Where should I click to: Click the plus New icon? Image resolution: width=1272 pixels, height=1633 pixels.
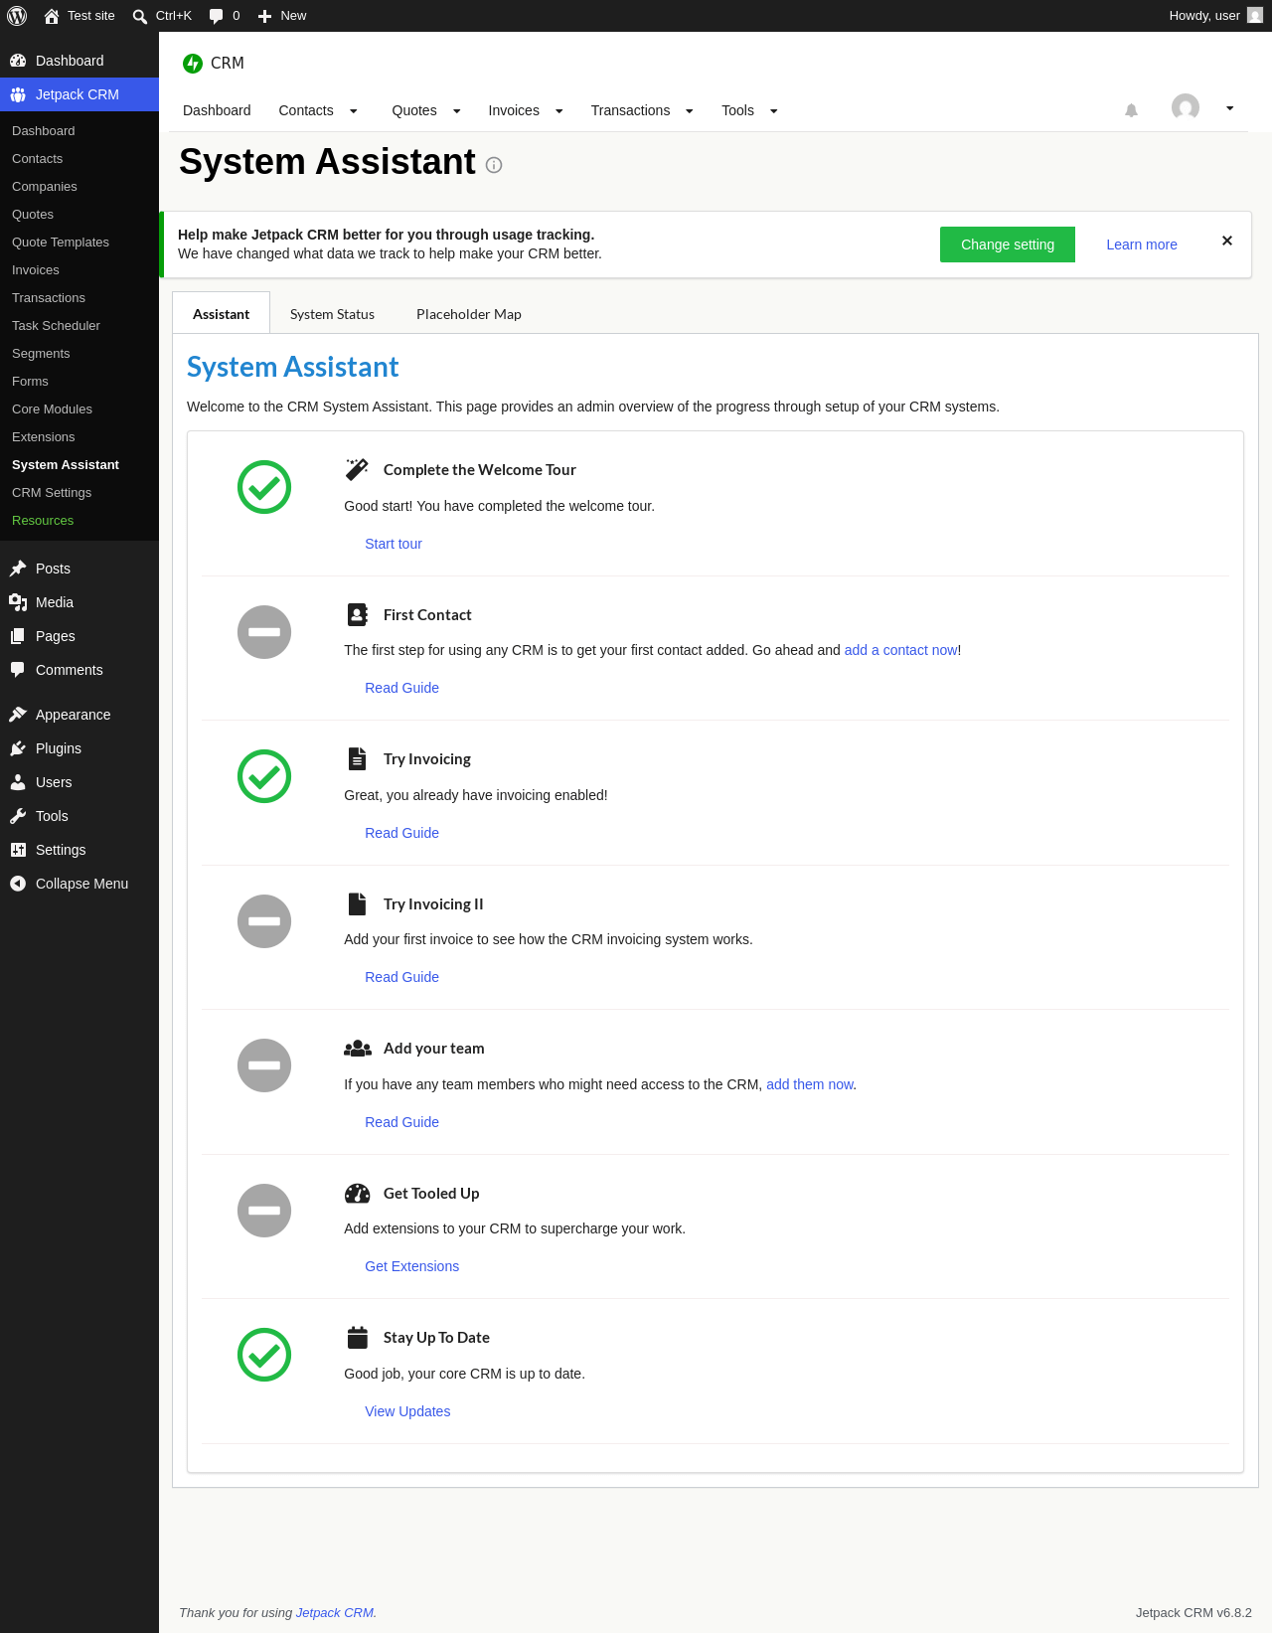coord(264,16)
